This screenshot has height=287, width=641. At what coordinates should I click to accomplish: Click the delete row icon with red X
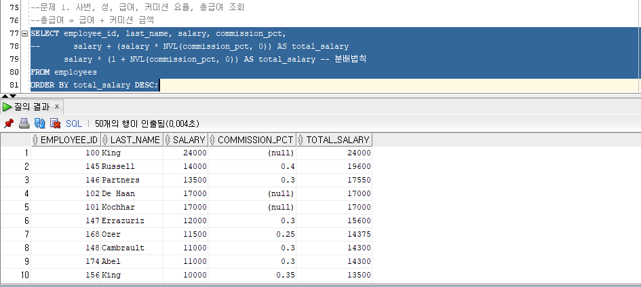click(x=55, y=123)
